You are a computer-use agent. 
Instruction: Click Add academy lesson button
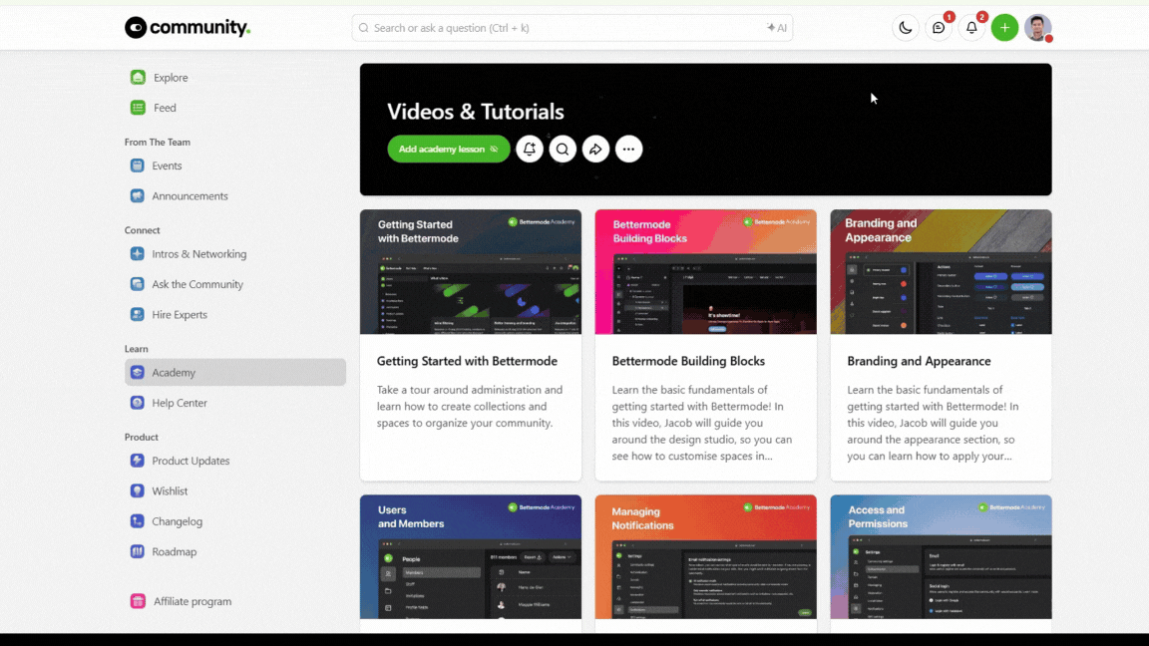pyautogui.click(x=449, y=149)
